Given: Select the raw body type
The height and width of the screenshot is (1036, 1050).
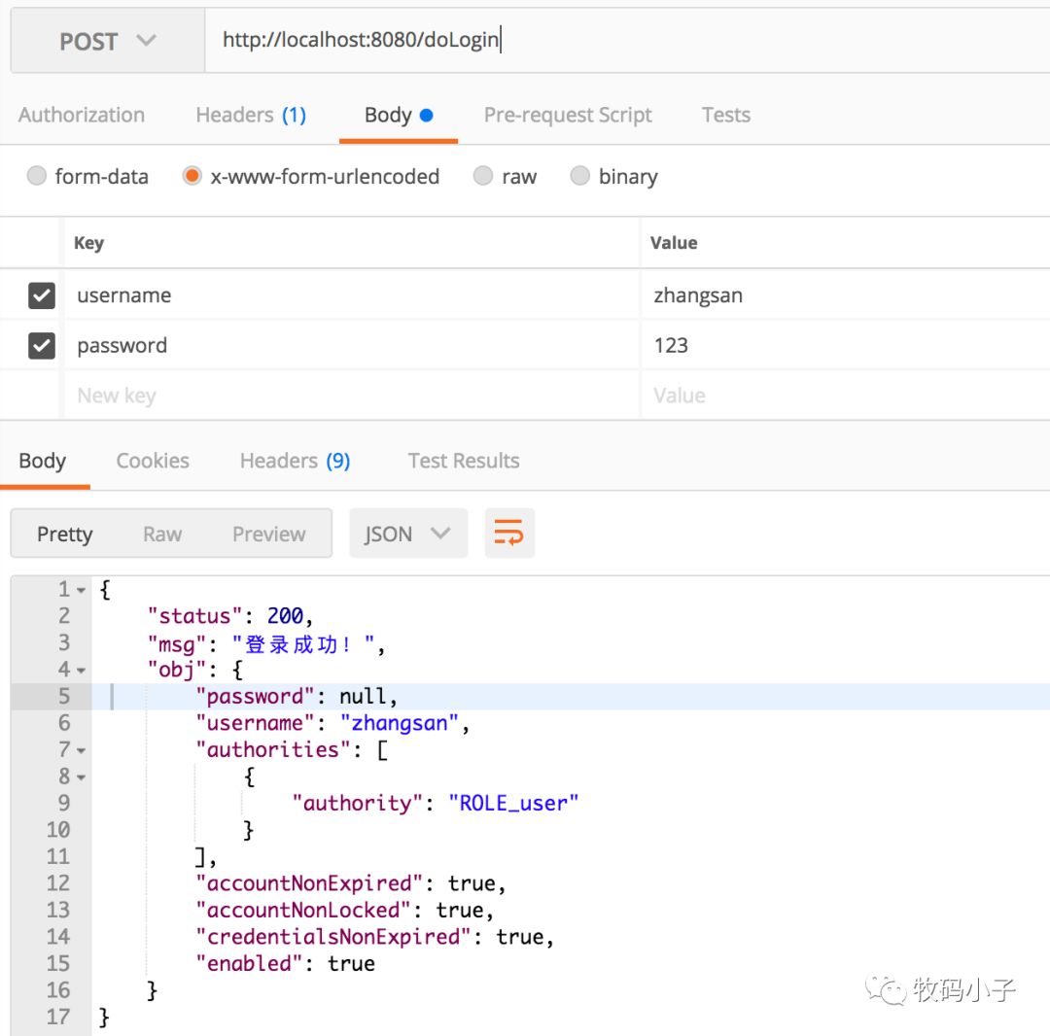Looking at the screenshot, I should 483,176.
